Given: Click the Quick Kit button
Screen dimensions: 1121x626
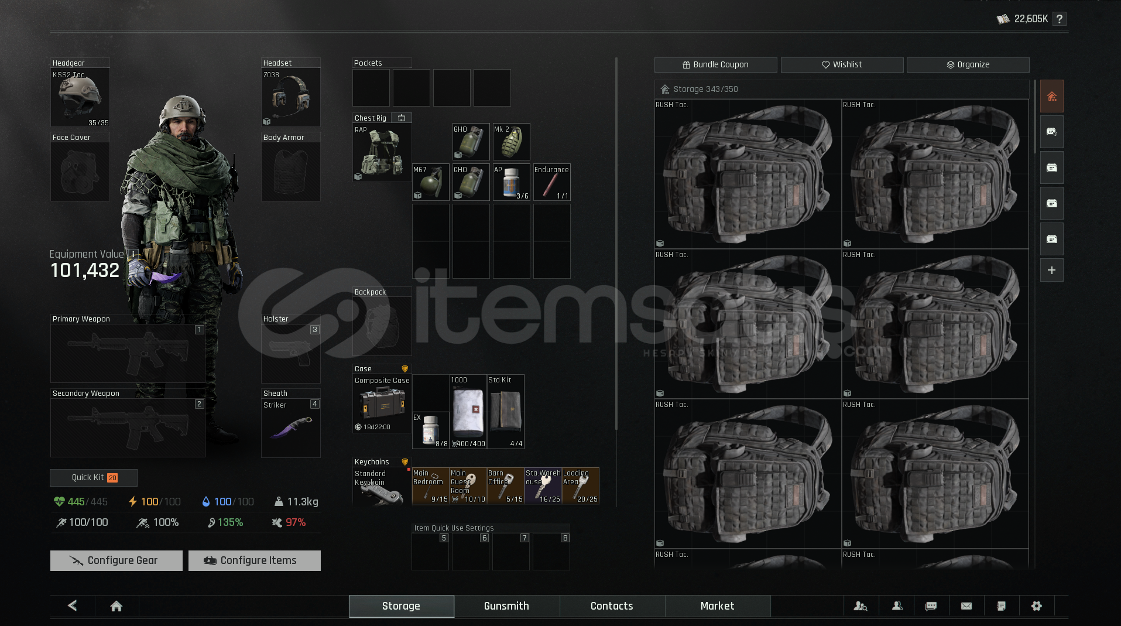Looking at the screenshot, I should (94, 477).
